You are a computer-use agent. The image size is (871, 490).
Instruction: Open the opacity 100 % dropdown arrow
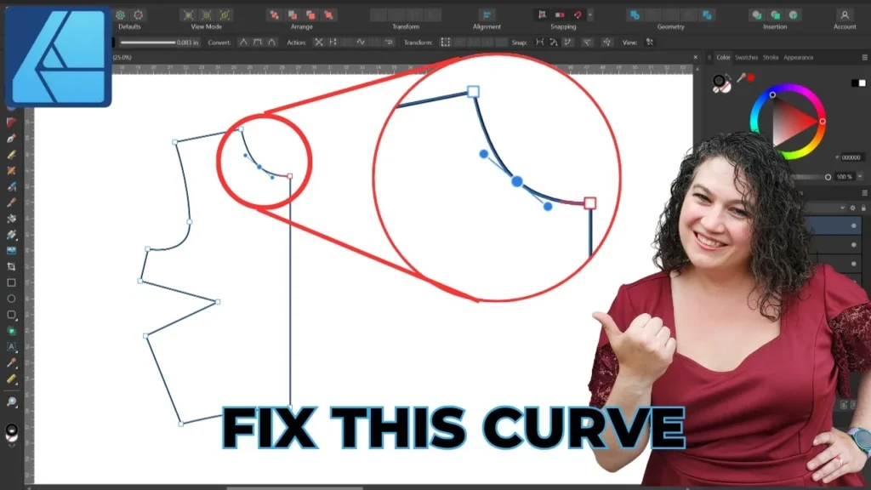click(x=860, y=177)
